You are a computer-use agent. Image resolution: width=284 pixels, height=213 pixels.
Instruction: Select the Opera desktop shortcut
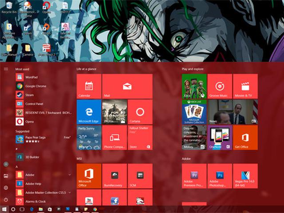tap(46, 8)
